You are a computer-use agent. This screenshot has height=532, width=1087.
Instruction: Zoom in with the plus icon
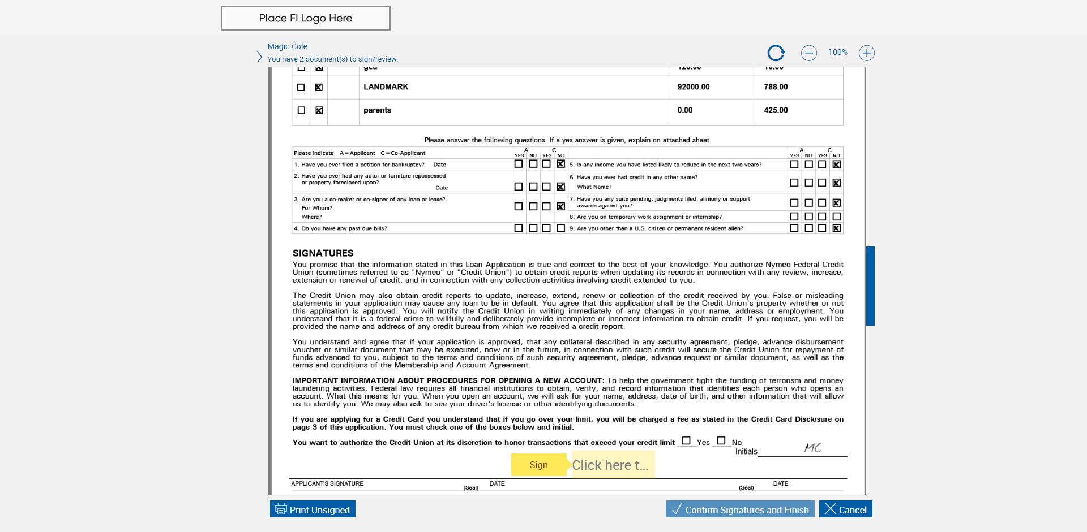pyautogui.click(x=867, y=53)
